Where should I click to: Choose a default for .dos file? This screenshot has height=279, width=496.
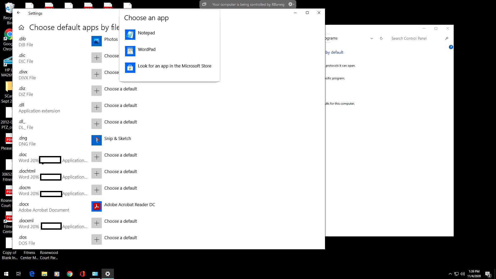(x=120, y=238)
